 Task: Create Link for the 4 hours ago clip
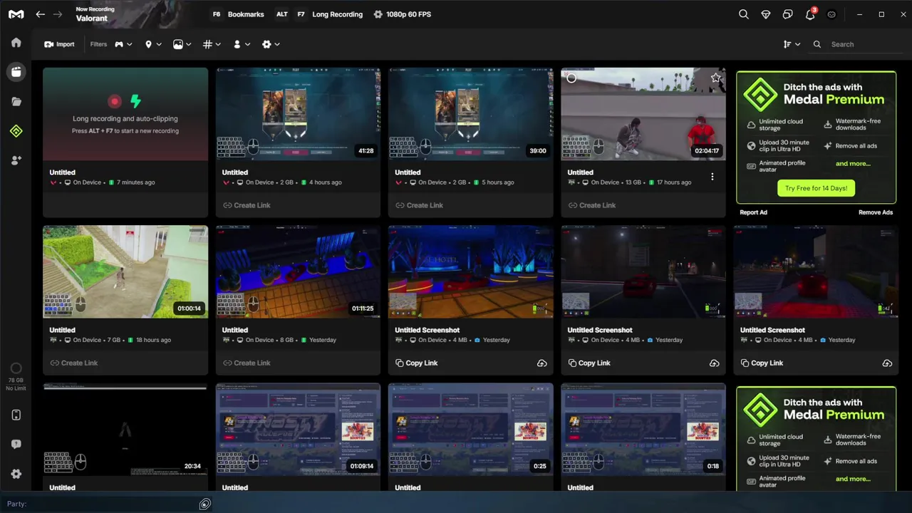click(x=247, y=205)
